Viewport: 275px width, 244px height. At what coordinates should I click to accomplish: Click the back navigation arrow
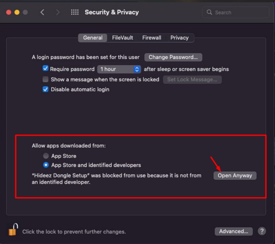[42, 12]
